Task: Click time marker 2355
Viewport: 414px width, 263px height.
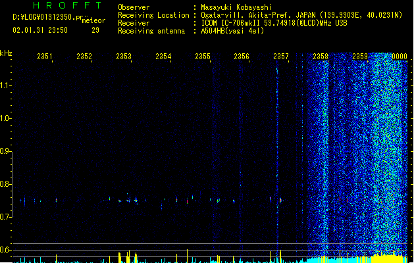Action: coord(203,57)
